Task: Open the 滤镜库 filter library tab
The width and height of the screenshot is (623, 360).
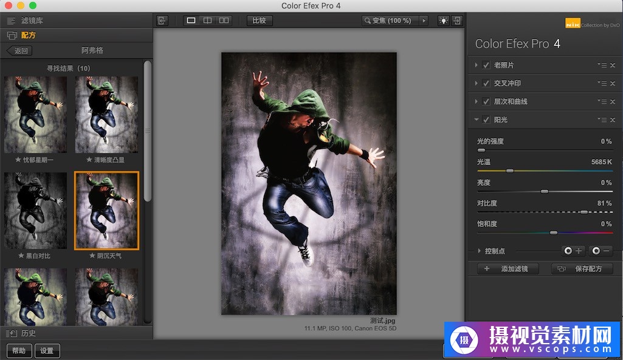Action: tap(32, 21)
